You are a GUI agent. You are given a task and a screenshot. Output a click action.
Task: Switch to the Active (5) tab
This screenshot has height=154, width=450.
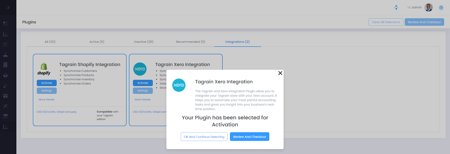coord(97,42)
